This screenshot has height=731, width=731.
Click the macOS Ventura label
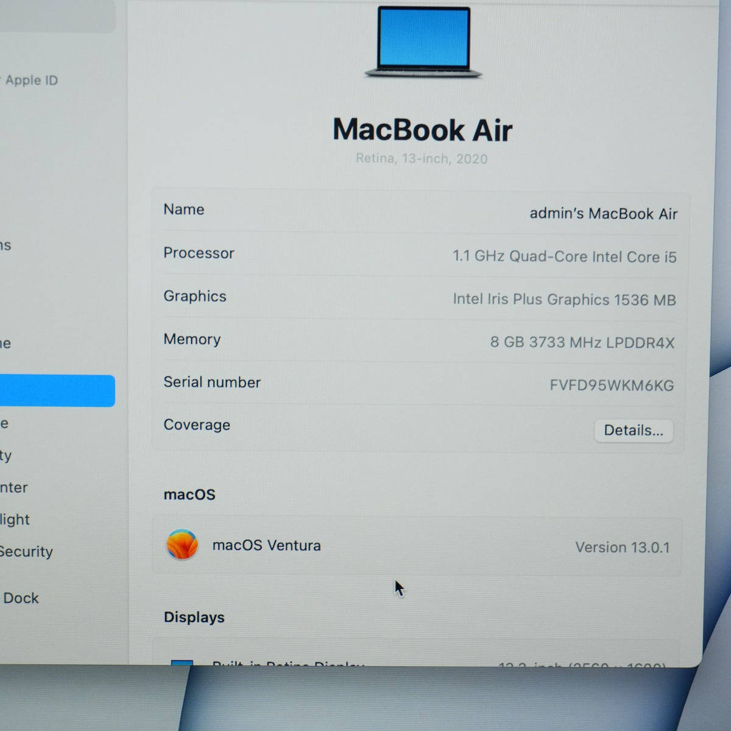pos(267,545)
